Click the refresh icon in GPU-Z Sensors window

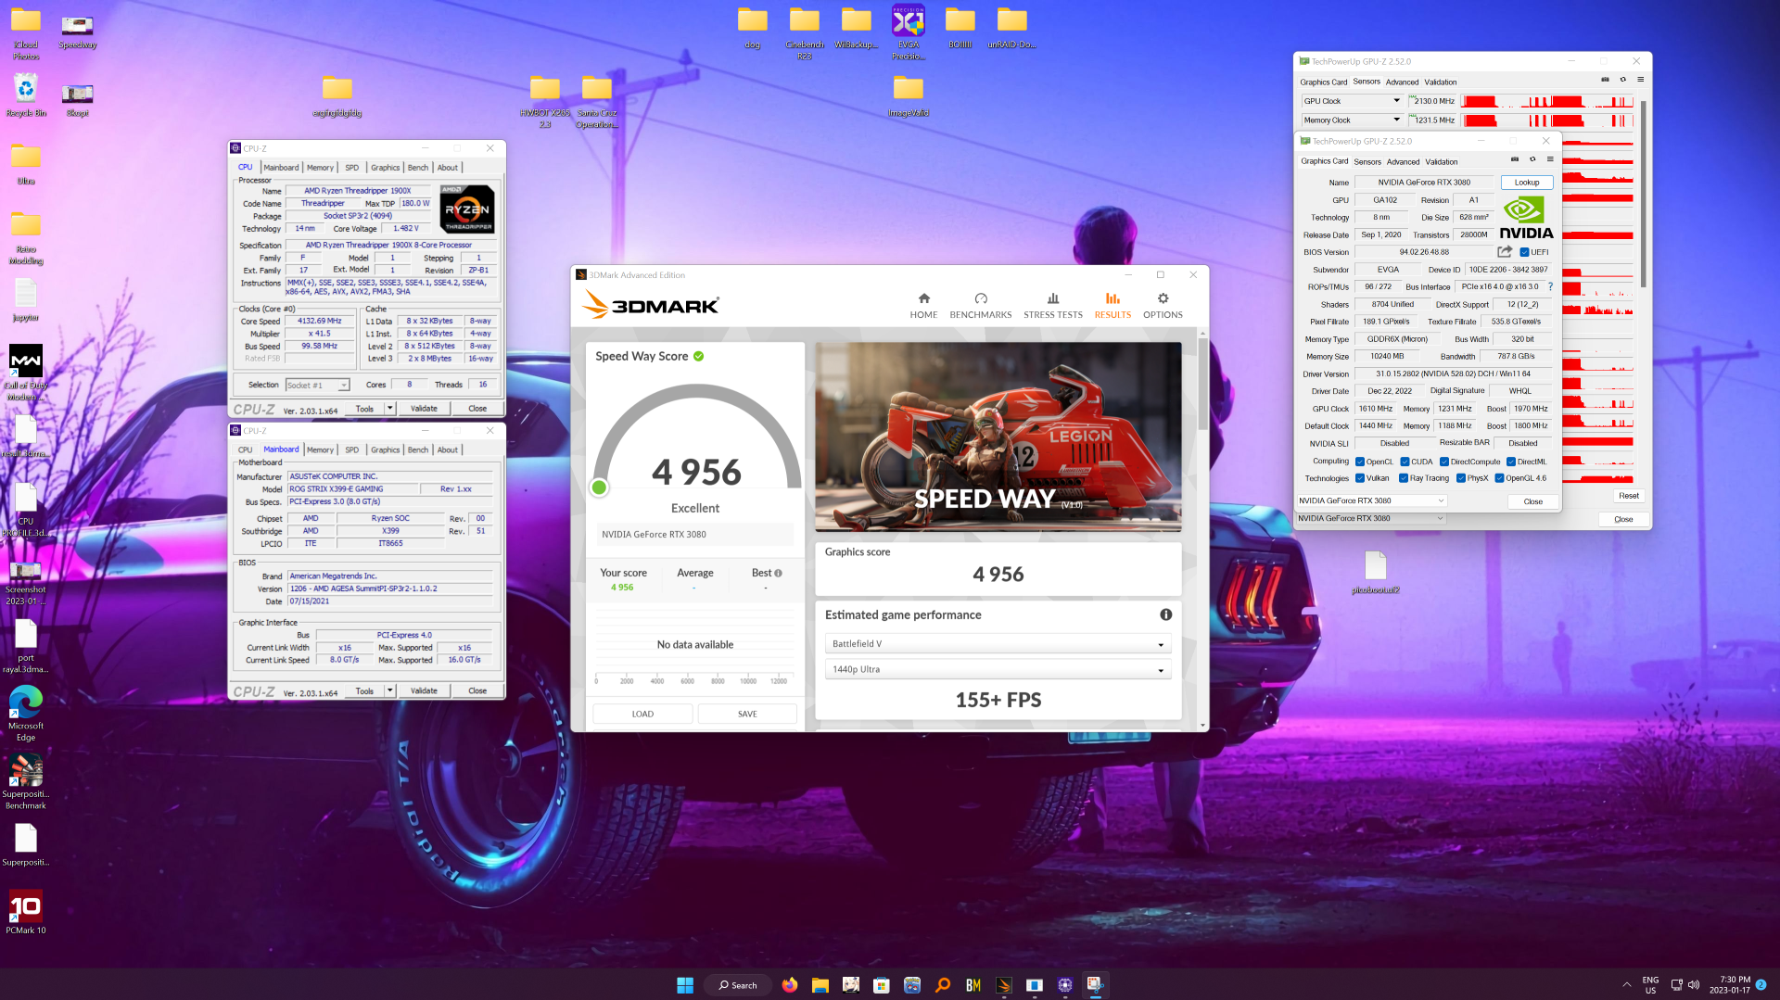[1622, 80]
